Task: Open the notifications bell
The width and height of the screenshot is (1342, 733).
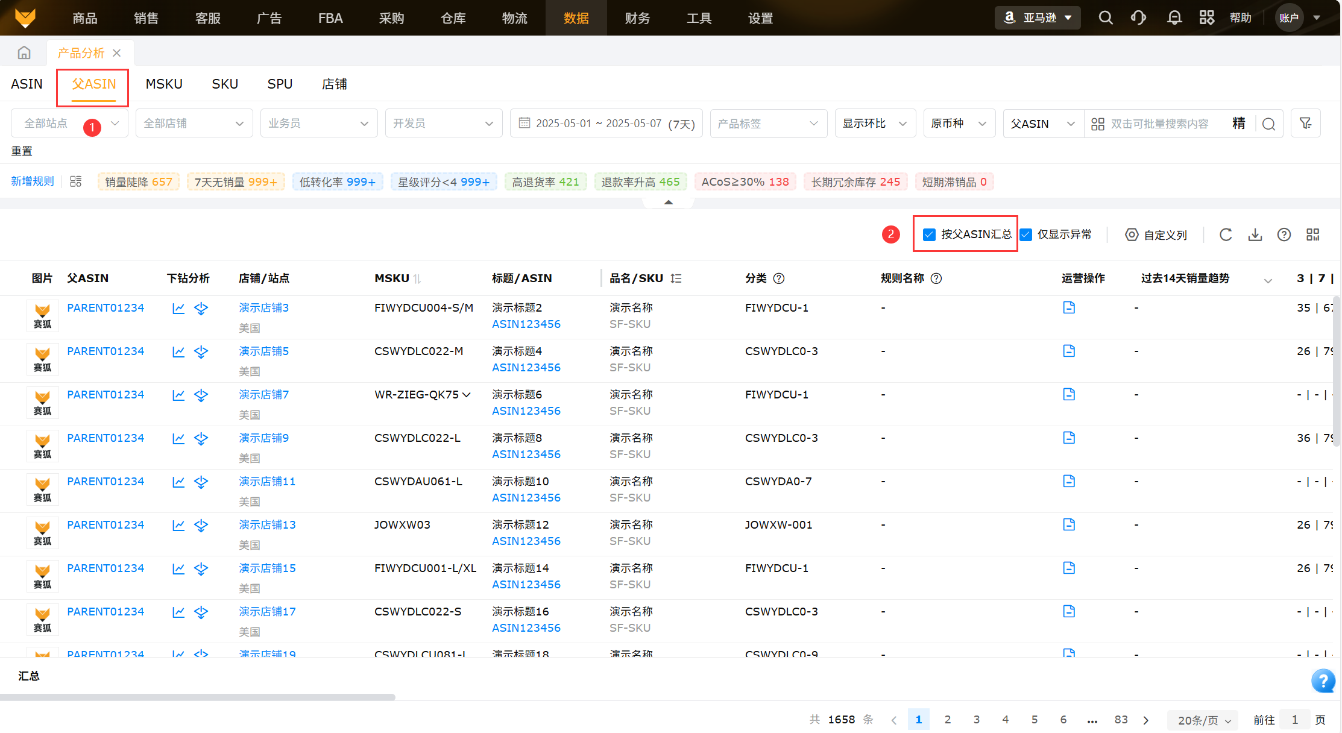Action: pos(1174,17)
